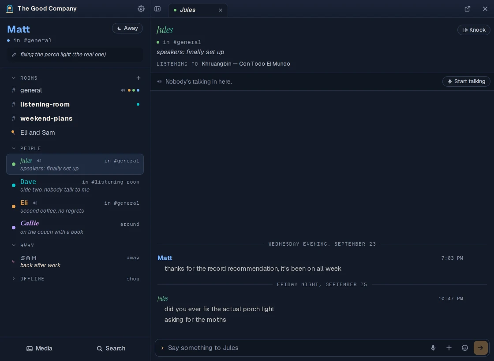Click microphone icon in message composer
Screen dimensions: 494x361
[433, 348]
